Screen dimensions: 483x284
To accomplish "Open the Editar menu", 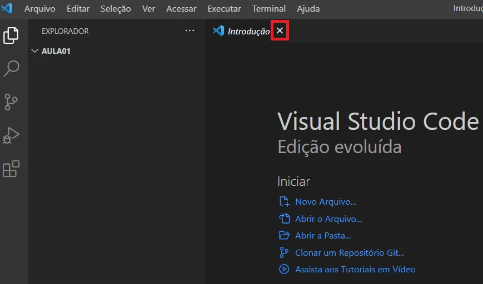I will point(78,9).
